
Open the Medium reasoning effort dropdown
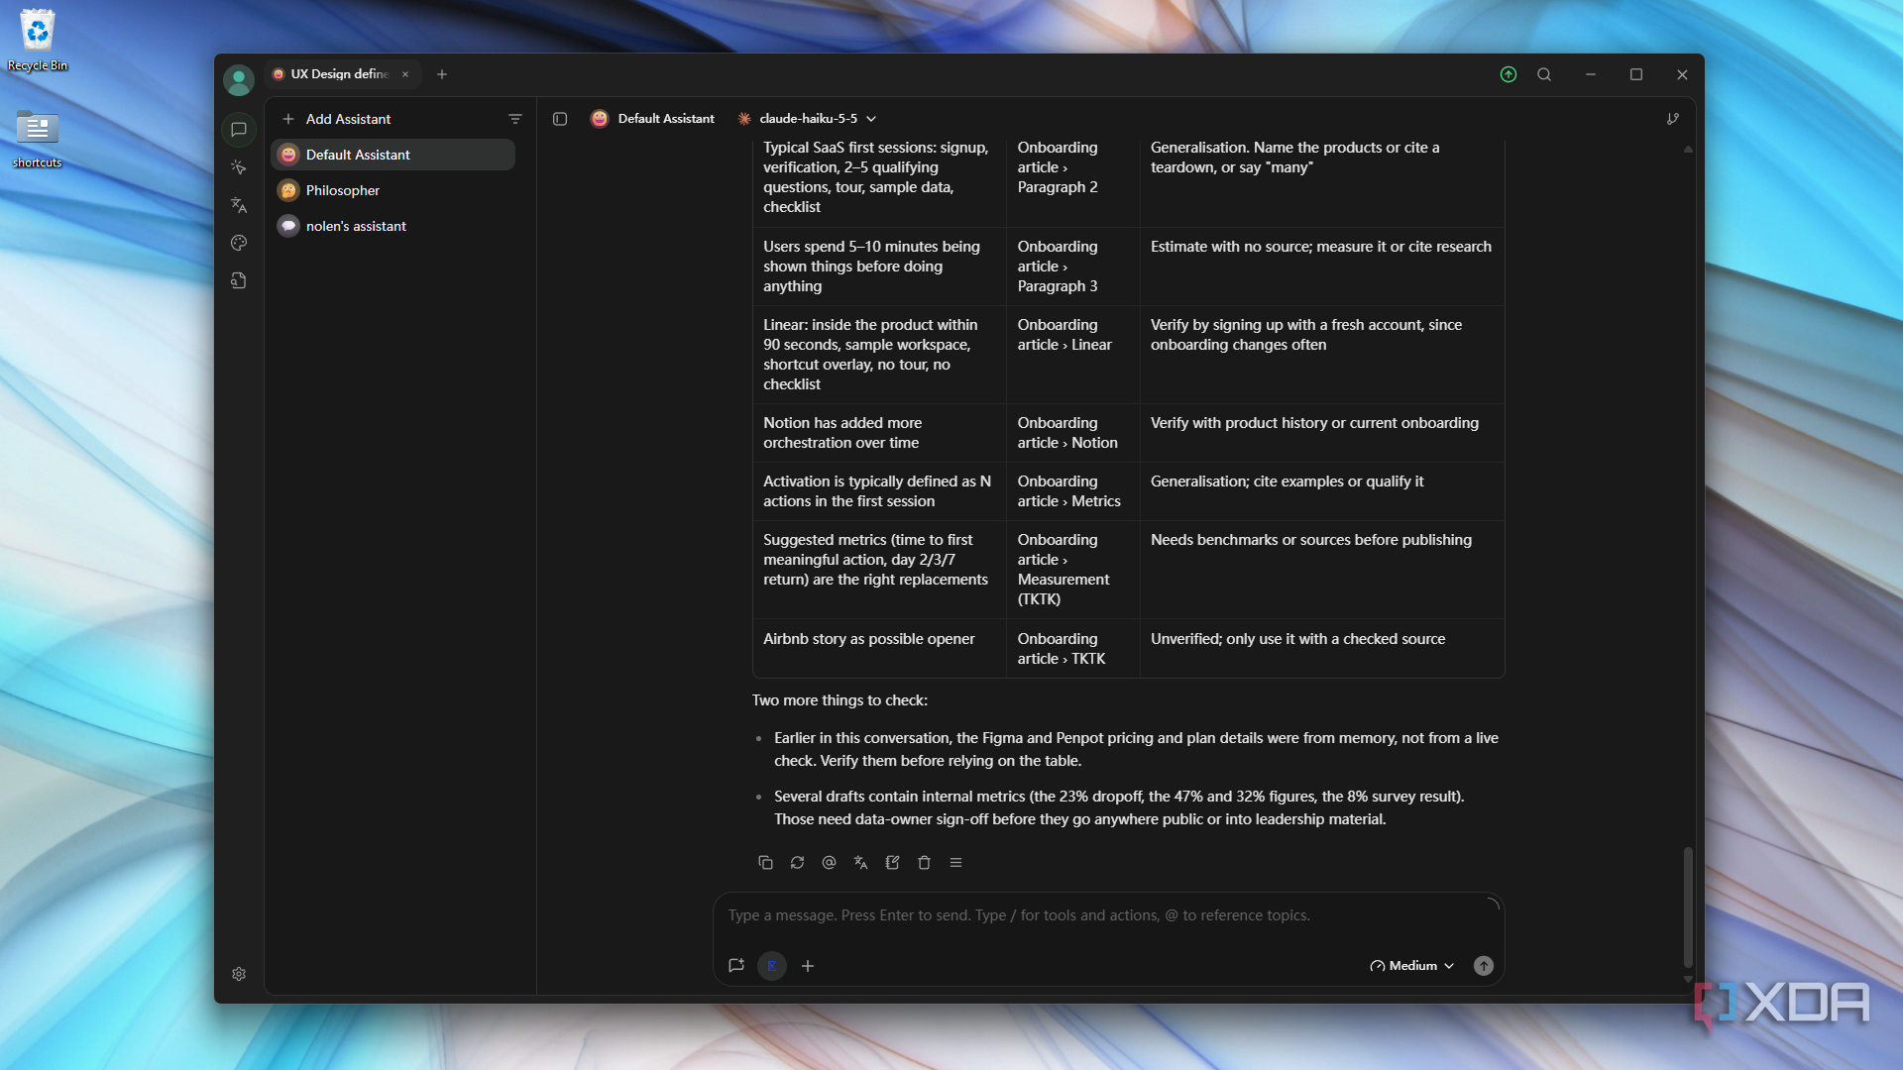pyautogui.click(x=1411, y=966)
